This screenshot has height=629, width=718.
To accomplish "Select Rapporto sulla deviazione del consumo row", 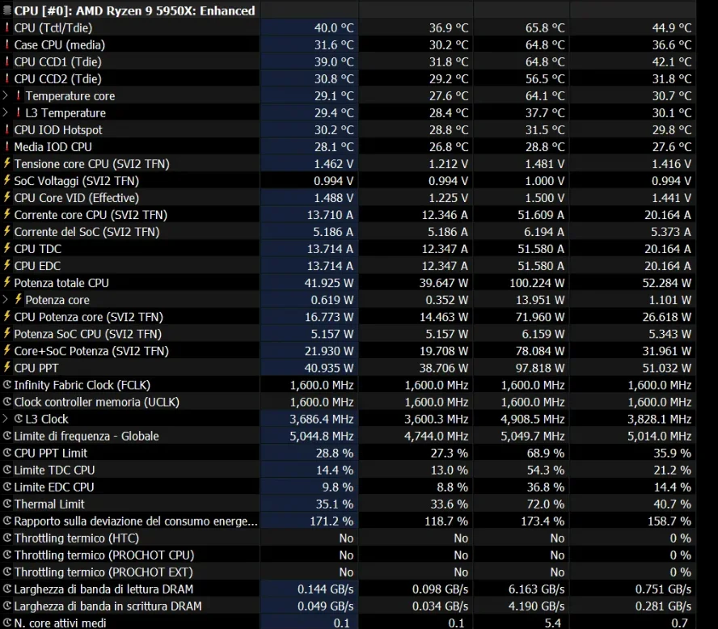I will [136, 521].
